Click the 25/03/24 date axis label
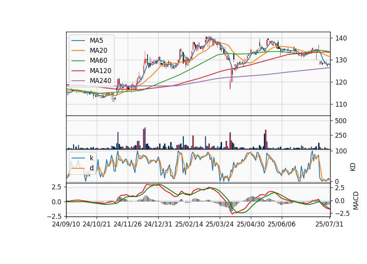 tap(220, 224)
